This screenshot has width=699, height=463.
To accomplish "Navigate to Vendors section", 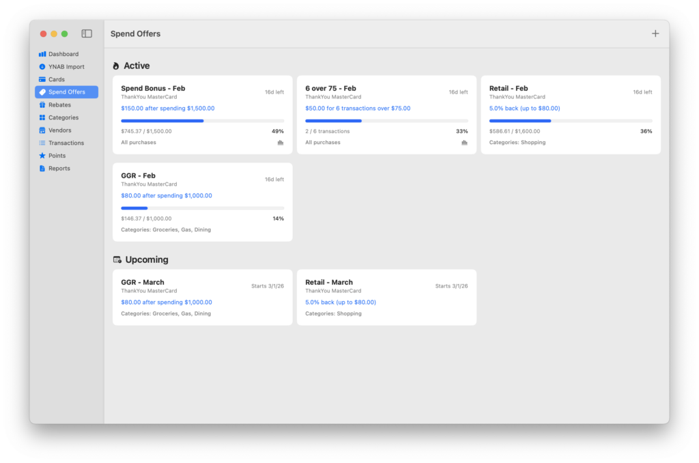I will pos(59,130).
